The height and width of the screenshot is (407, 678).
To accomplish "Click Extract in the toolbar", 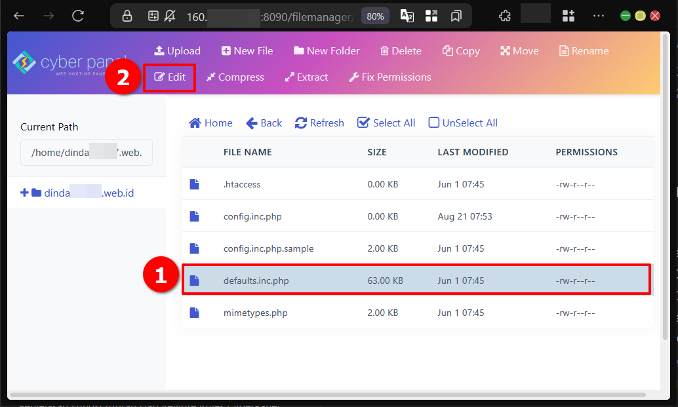I will (x=306, y=77).
